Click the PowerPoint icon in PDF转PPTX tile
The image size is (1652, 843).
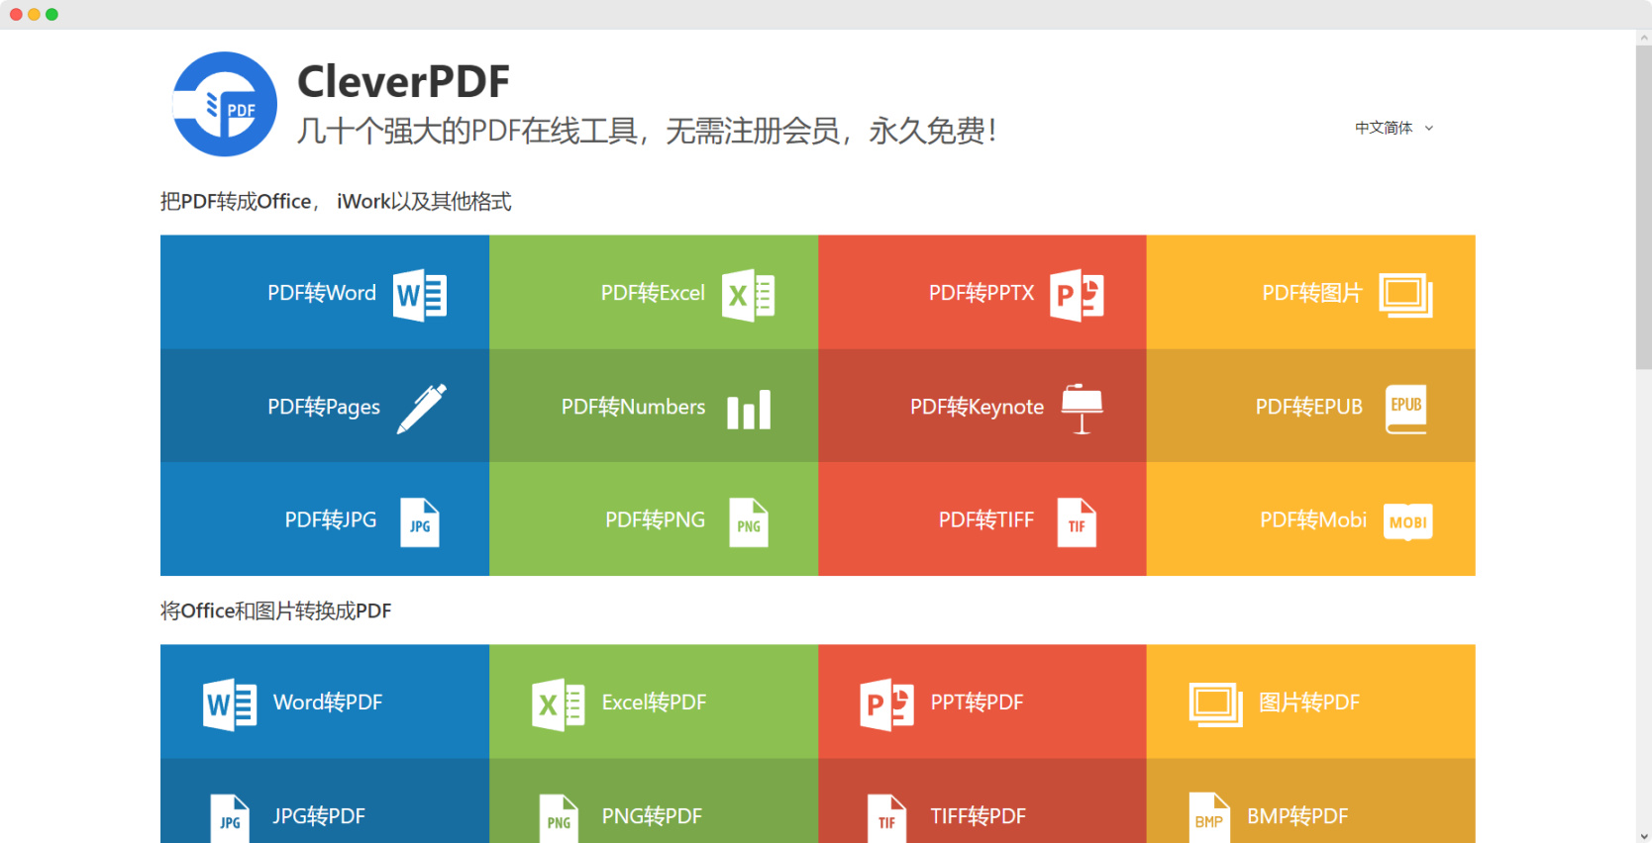click(x=1078, y=295)
